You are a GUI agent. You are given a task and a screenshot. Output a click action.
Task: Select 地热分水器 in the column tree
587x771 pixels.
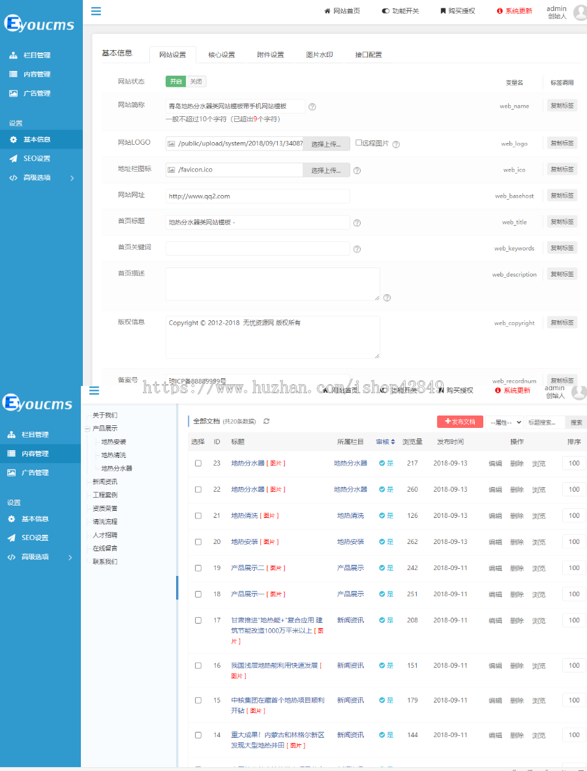tap(117, 468)
